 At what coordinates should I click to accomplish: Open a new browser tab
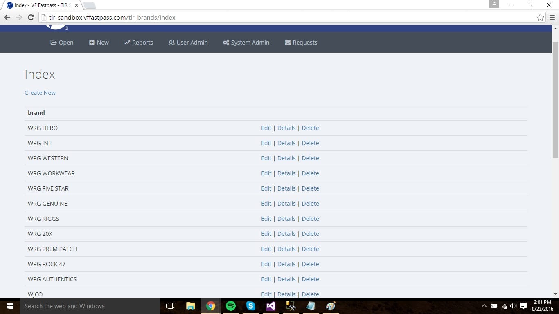(x=89, y=5)
